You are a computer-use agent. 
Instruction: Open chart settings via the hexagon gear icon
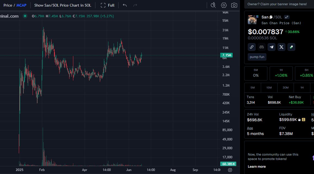[224, 5]
